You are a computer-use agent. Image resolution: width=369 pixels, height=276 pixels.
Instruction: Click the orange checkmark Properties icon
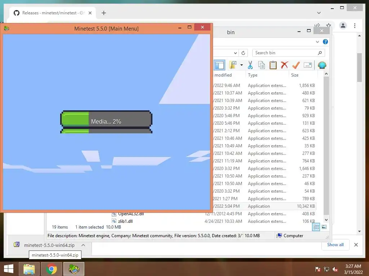(296, 65)
